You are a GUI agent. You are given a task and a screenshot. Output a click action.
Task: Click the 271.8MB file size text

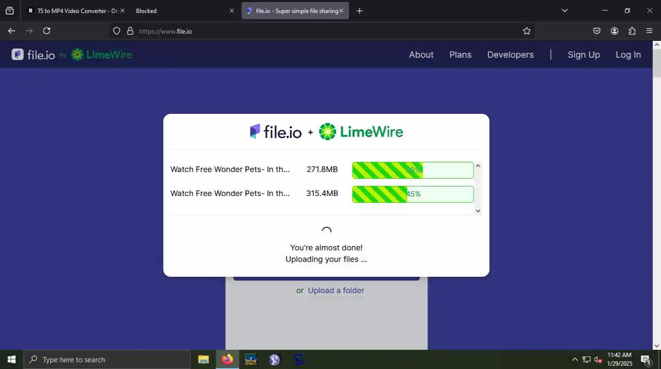(322, 169)
